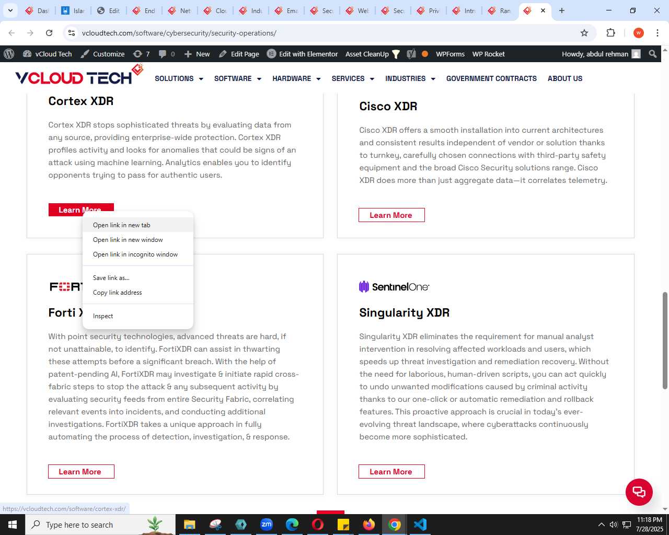Click the admin bar search icon
Screen dimensions: 669x535
pyautogui.click(x=652, y=54)
